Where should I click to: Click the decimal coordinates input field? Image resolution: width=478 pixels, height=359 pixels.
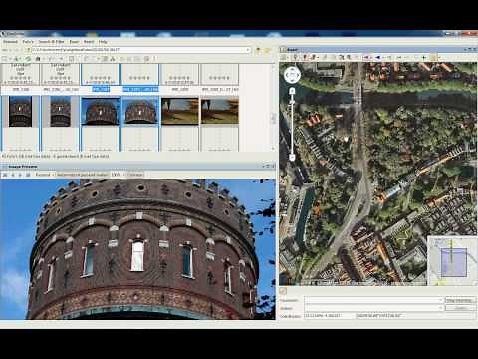pyautogui.click(x=330, y=316)
